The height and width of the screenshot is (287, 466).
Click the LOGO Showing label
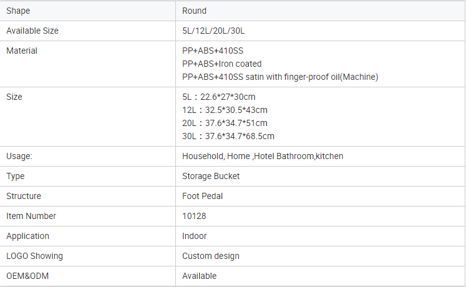pos(34,256)
